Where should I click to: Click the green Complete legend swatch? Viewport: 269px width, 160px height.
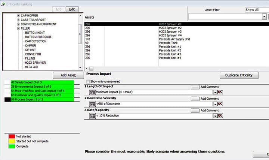12,146
